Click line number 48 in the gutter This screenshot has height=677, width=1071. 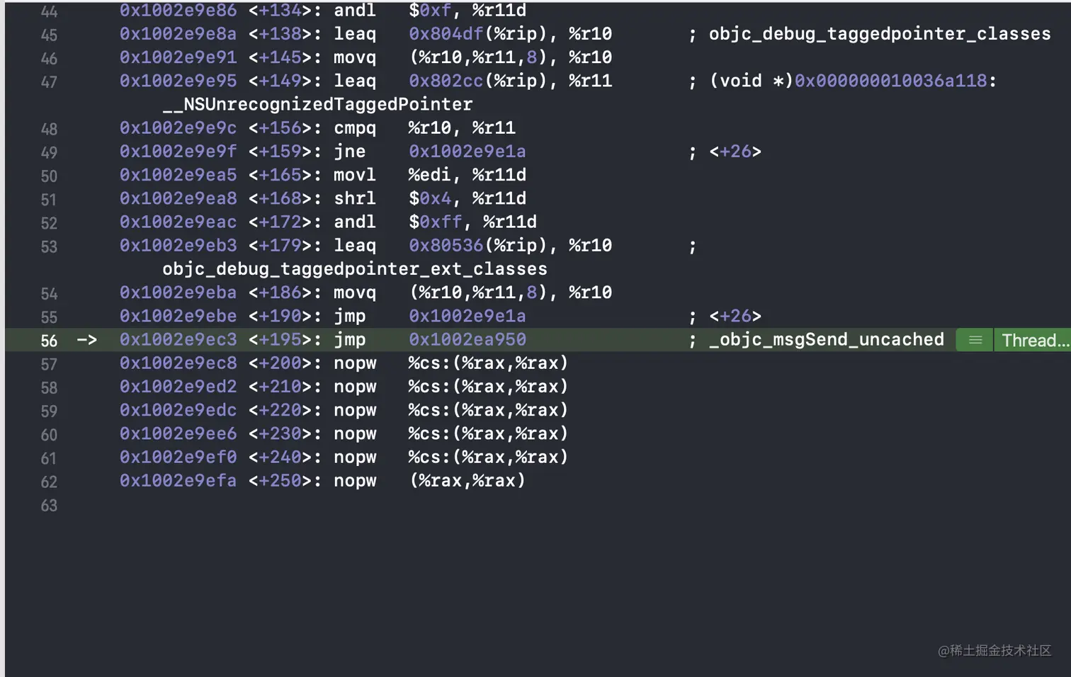49,129
